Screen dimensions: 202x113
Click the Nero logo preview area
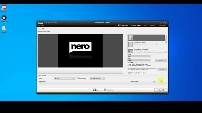pyautogui.click(x=80, y=51)
